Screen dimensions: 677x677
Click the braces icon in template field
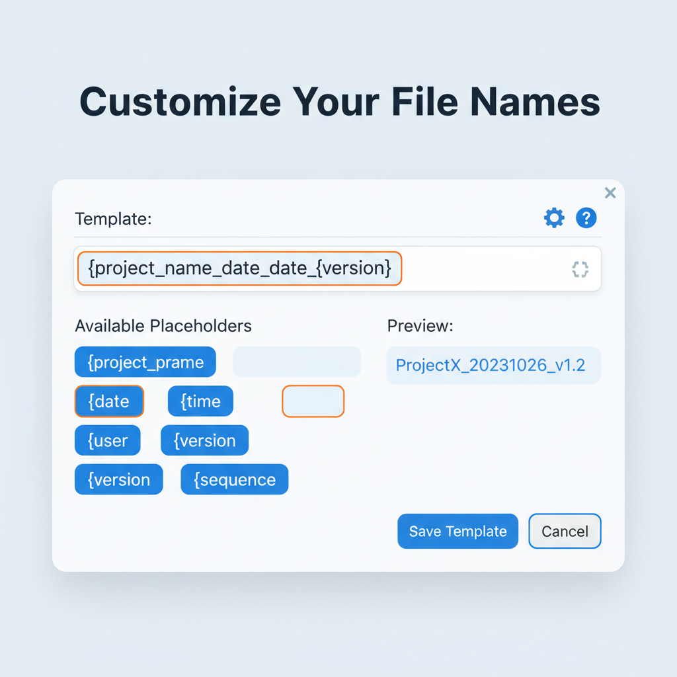580,270
